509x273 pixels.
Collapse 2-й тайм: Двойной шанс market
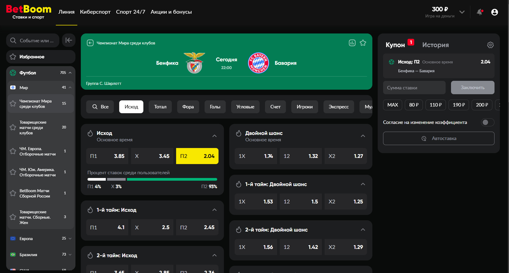click(x=363, y=230)
